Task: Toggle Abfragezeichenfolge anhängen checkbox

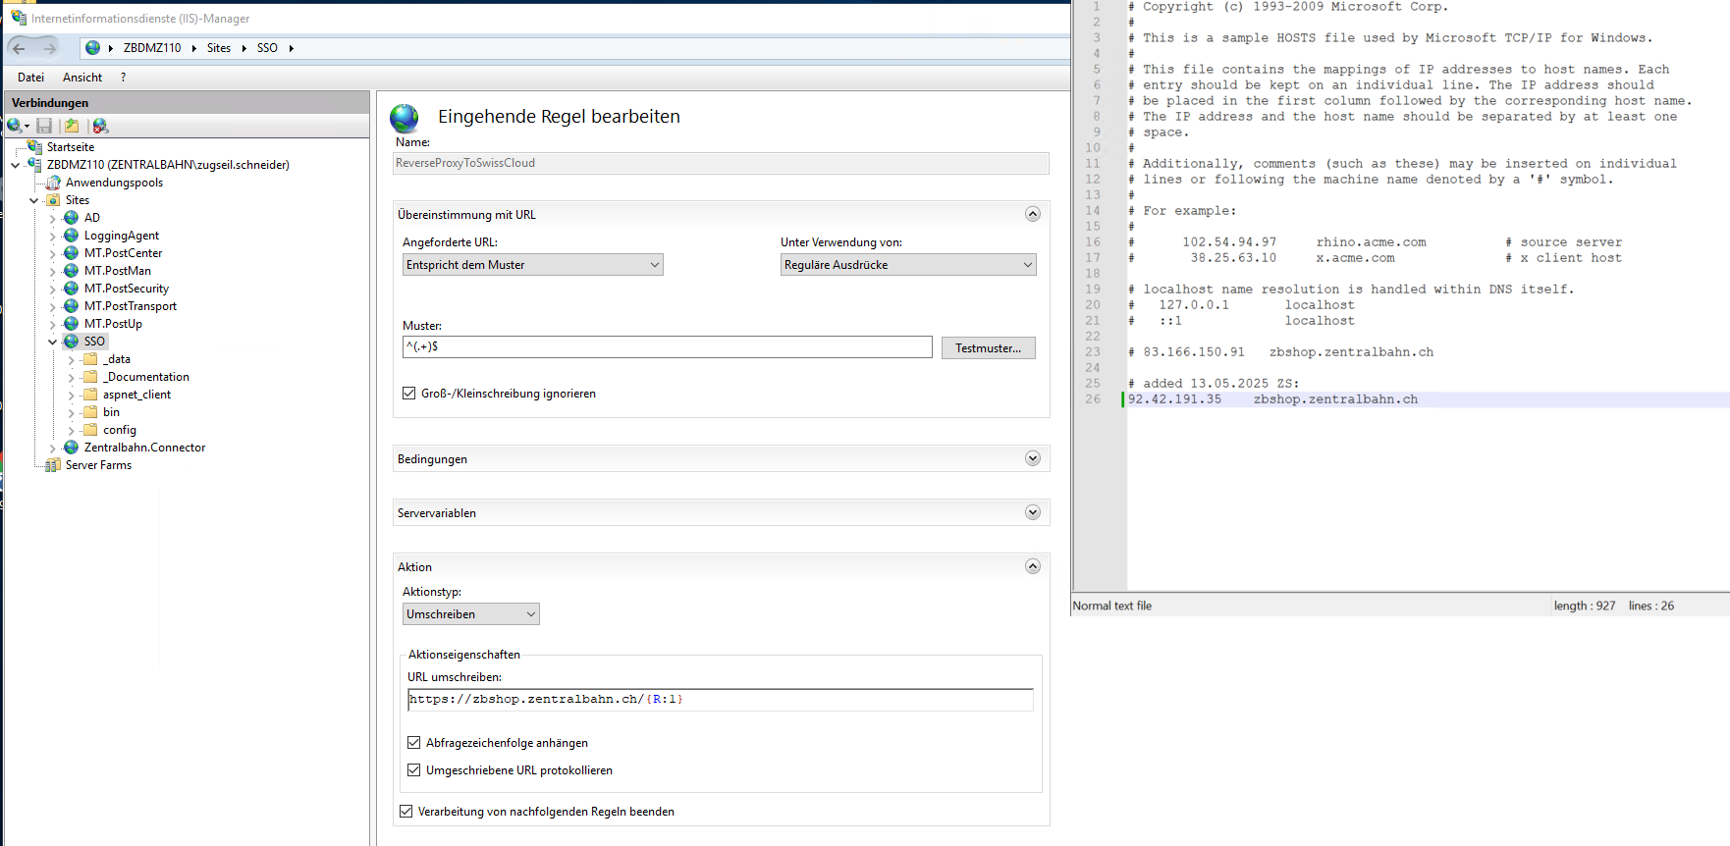Action: pyautogui.click(x=414, y=743)
